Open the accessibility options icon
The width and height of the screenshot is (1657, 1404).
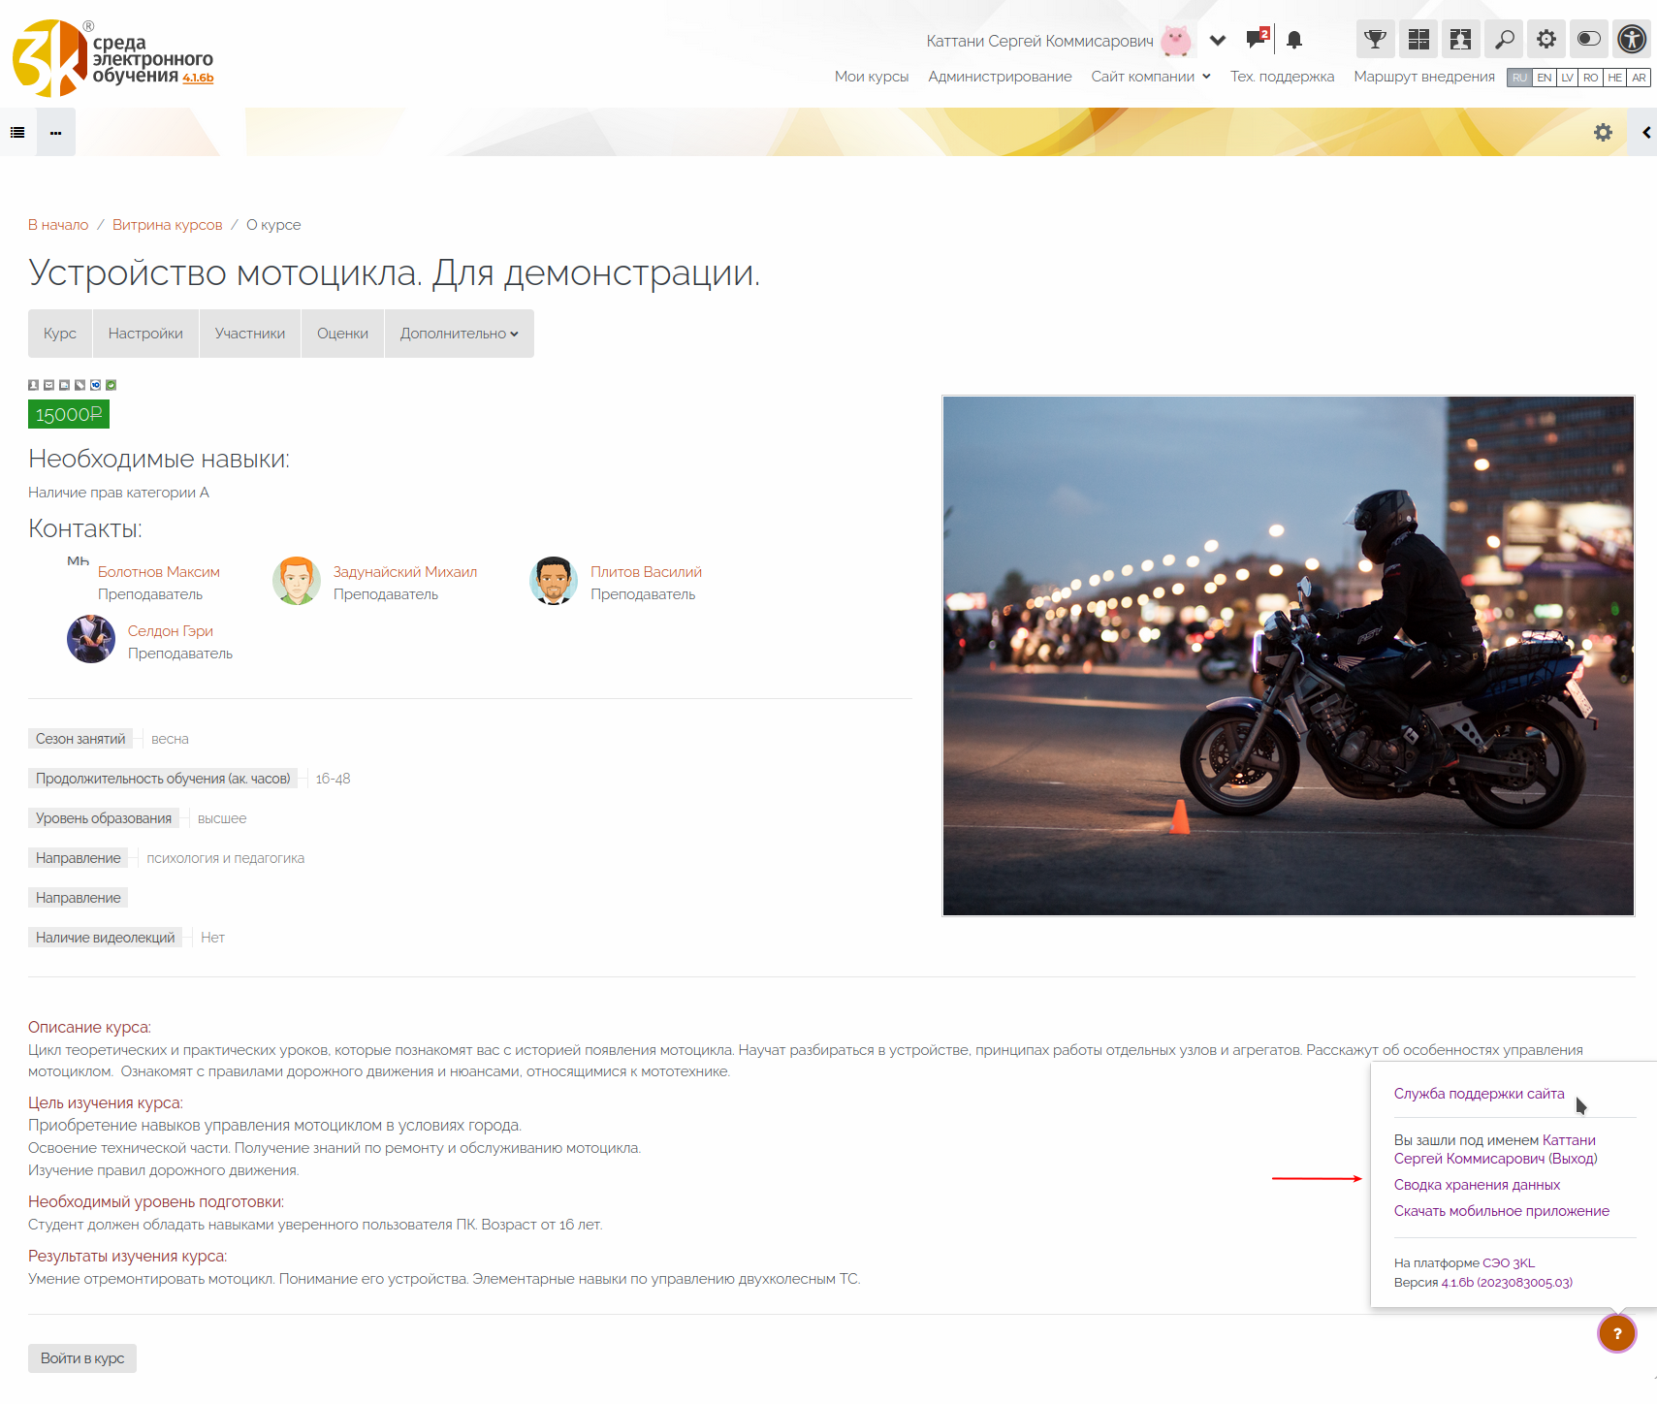click(x=1632, y=40)
